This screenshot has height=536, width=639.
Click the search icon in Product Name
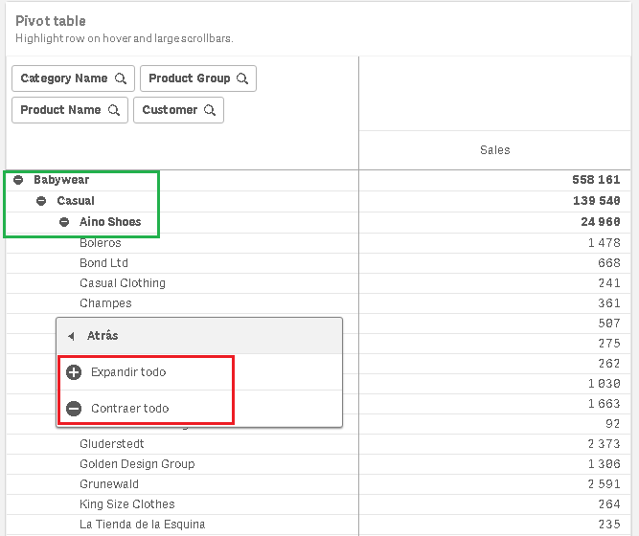(114, 110)
